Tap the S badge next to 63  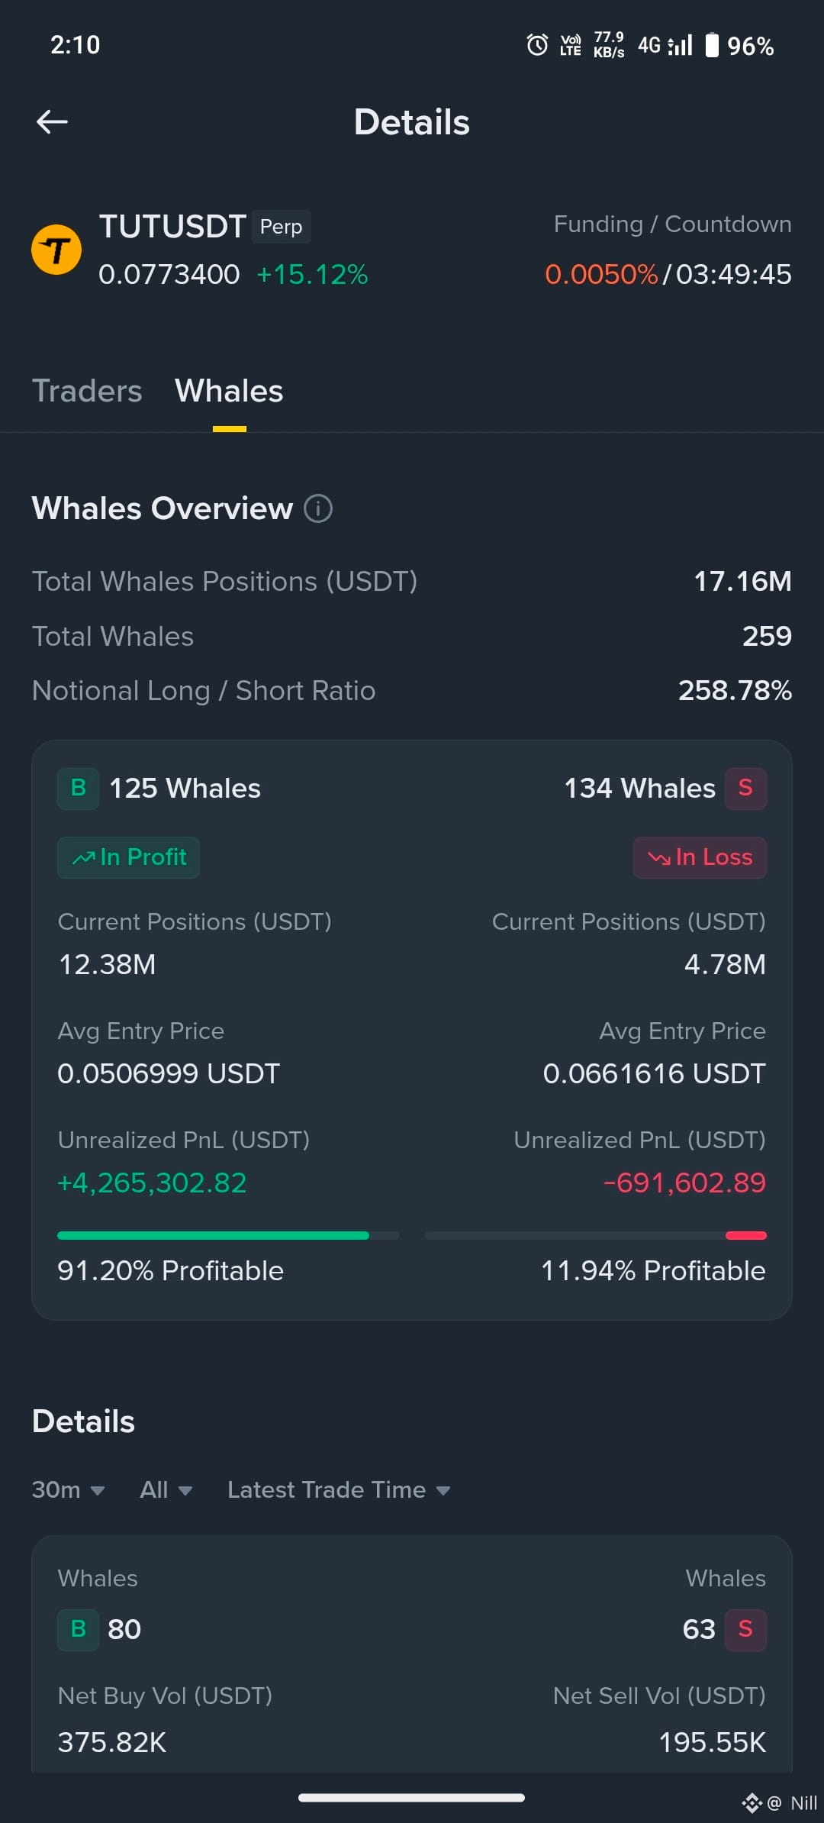pyautogui.click(x=745, y=1630)
